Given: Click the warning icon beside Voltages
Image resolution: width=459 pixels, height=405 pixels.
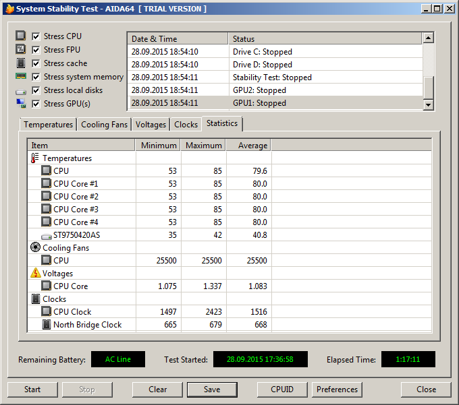Looking at the screenshot, I should click(x=36, y=274).
